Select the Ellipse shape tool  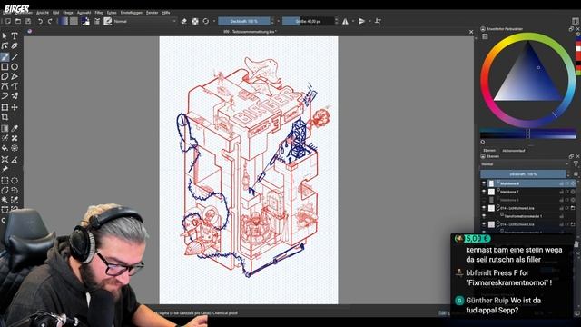pyautogui.click(x=15, y=66)
